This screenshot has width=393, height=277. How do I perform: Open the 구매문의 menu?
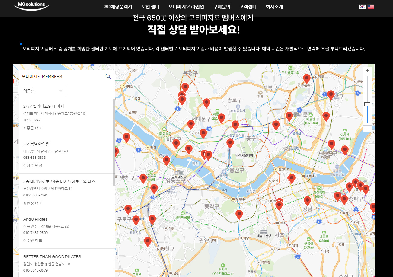coord(222,7)
